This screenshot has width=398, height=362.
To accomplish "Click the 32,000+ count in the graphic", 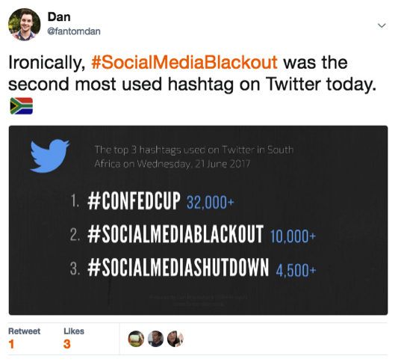I will (210, 203).
